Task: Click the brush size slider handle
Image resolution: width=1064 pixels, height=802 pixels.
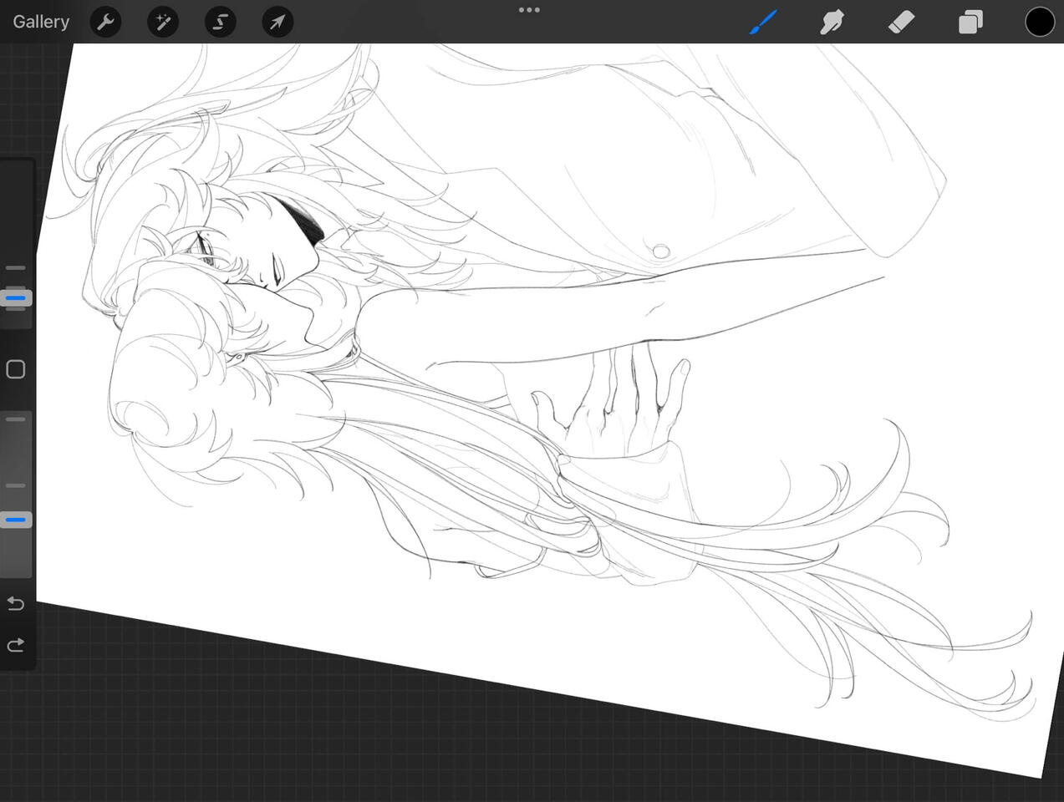Action: tap(16, 298)
